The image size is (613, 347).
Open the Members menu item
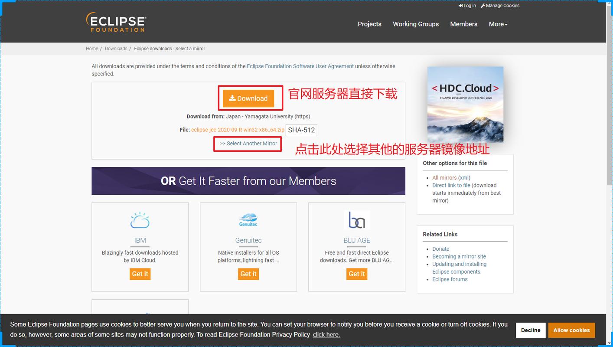463,24
